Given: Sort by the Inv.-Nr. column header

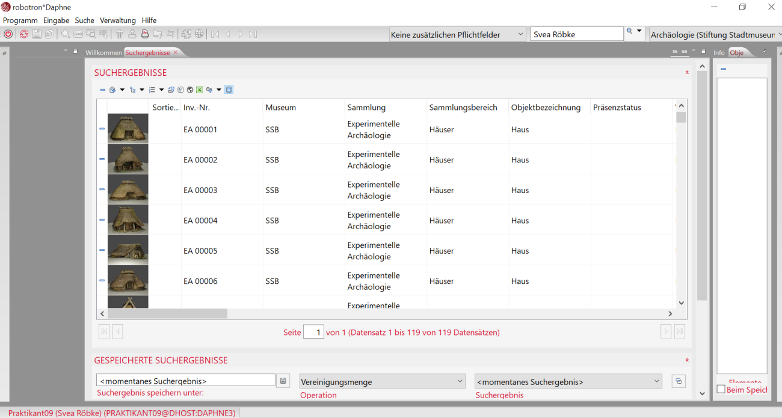Looking at the screenshot, I should (x=197, y=108).
